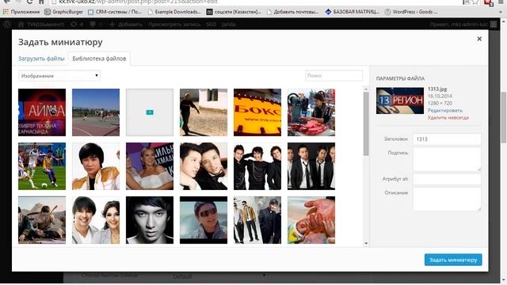Image resolution: width=507 pixels, height=285 pixels.
Task: Pick the outdoor sports court thumbnail
Action: pyautogui.click(x=96, y=112)
